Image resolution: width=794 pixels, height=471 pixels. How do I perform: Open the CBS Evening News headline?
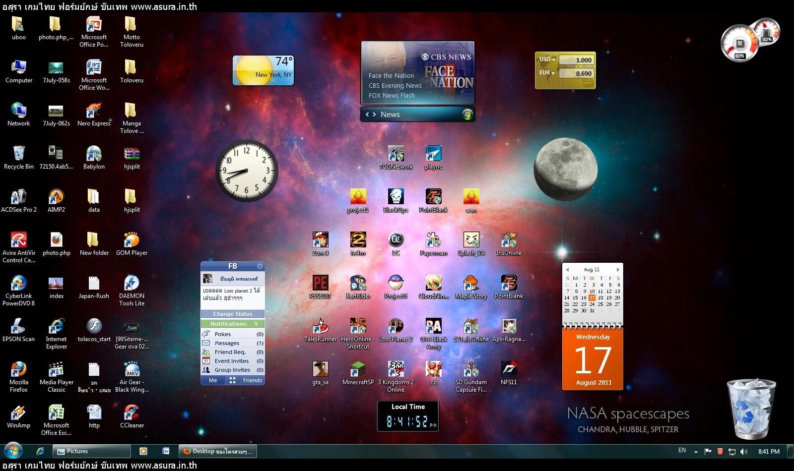coord(395,86)
